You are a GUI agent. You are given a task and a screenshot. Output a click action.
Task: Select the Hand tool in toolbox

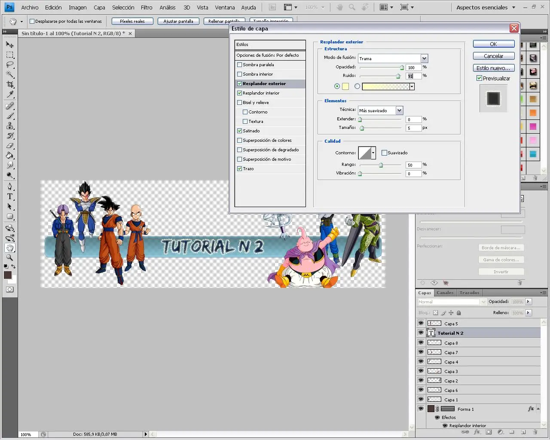(10, 247)
